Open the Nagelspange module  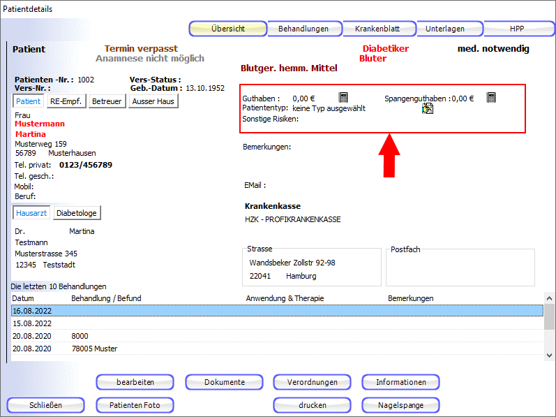tap(400, 405)
